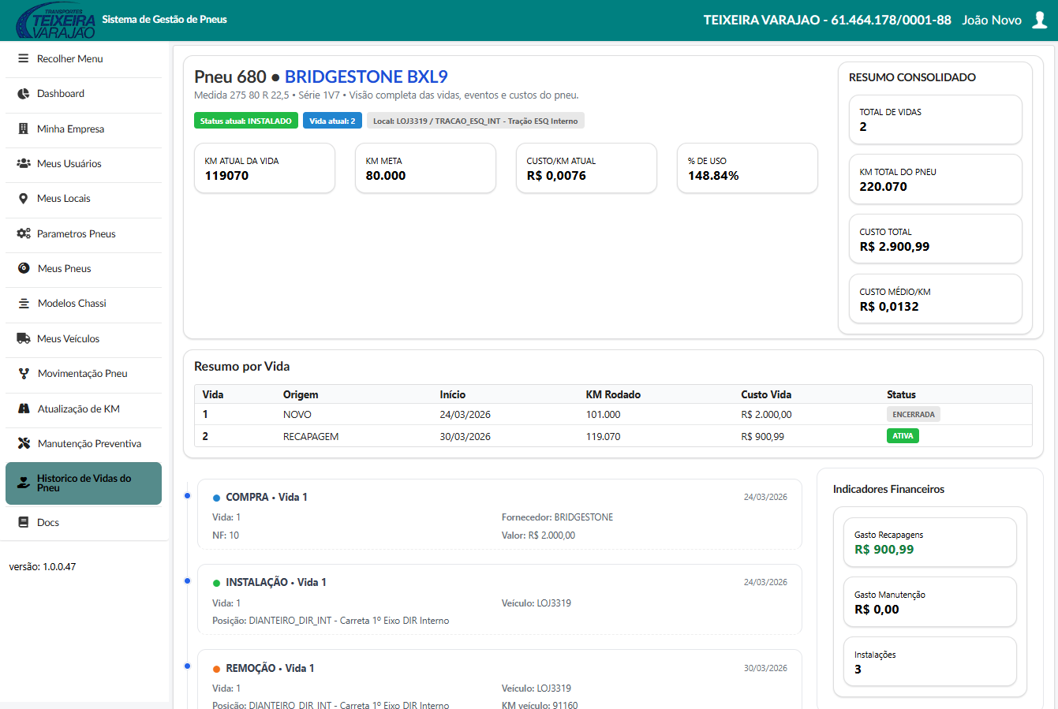1058x709 pixels.
Task: Click the tools icon for Manutenção Preventiva
Action: [x=24, y=443]
